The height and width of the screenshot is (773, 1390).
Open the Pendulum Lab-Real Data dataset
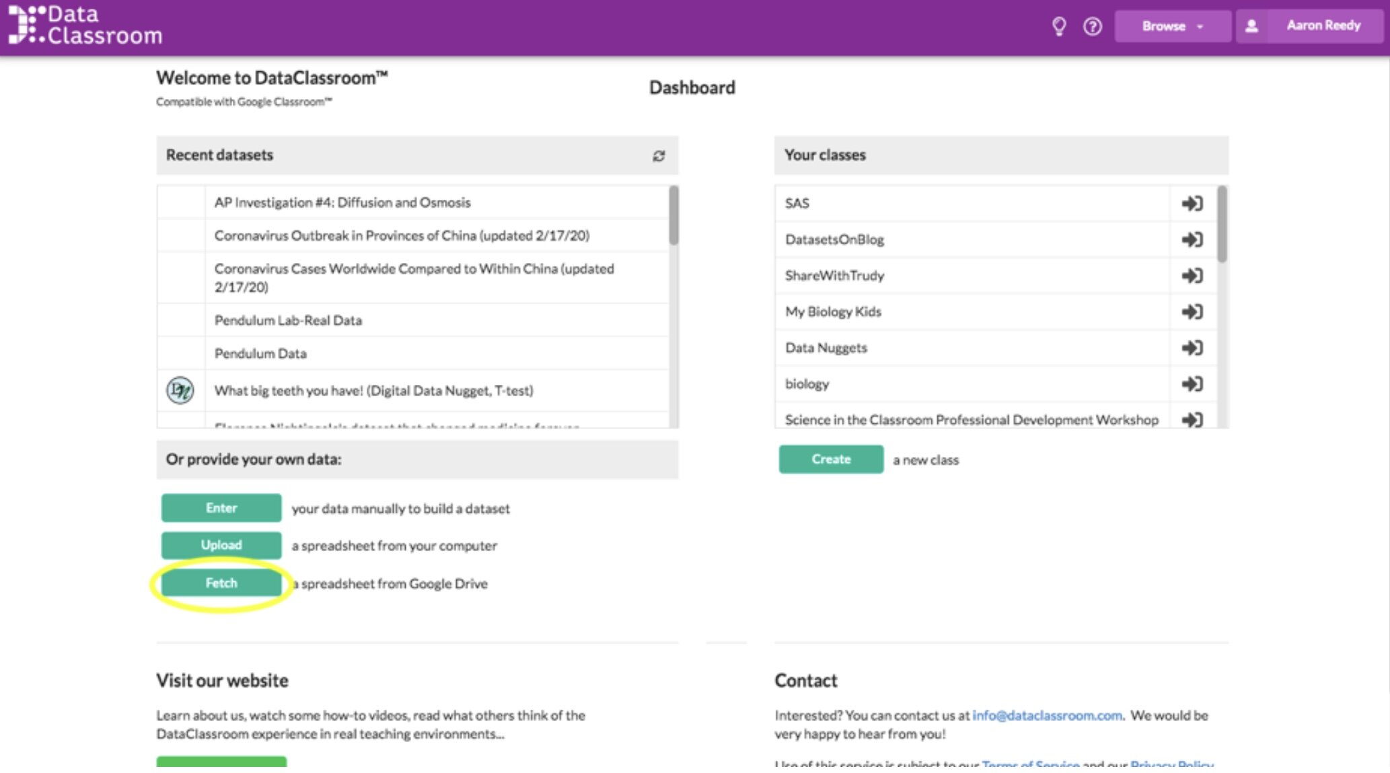(288, 320)
